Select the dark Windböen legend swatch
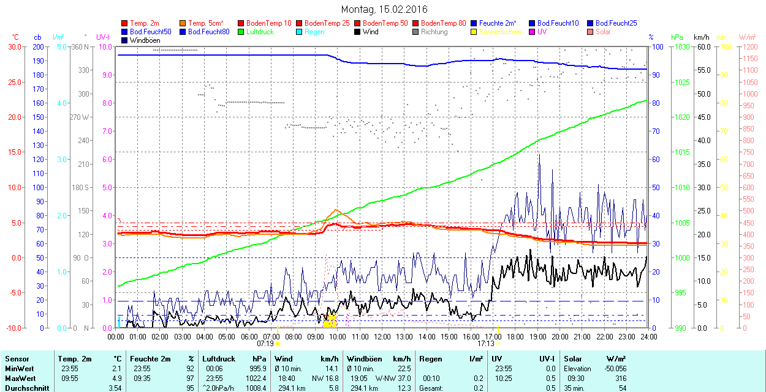The image size is (766, 392). tap(125, 40)
